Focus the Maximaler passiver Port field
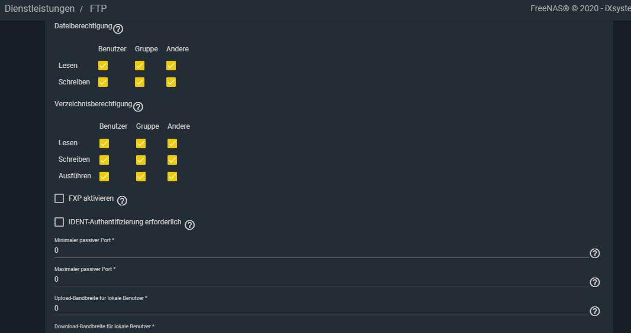Image resolution: width=631 pixels, height=333 pixels. click(321, 280)
